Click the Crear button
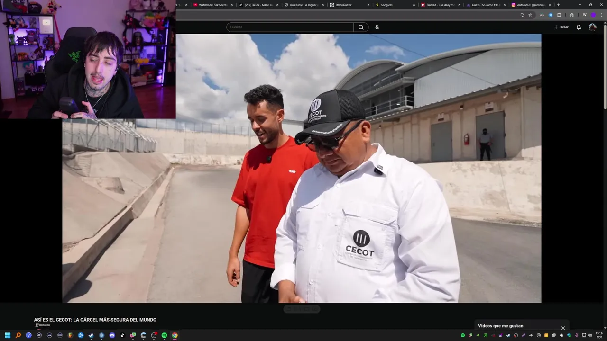 [x=561, y=27]
